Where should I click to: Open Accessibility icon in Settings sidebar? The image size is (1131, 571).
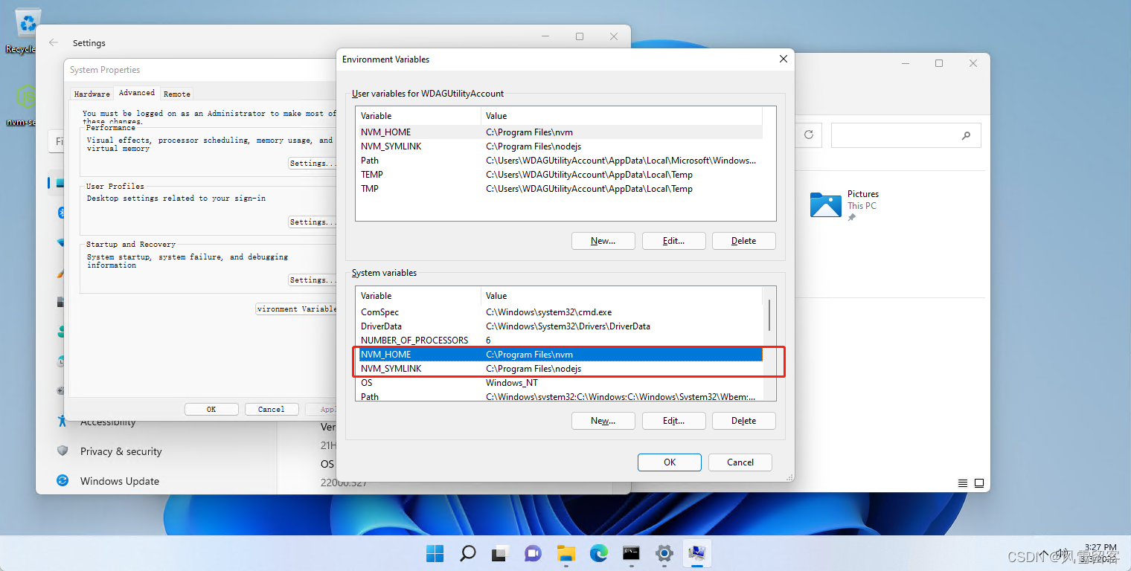[63, 422]
